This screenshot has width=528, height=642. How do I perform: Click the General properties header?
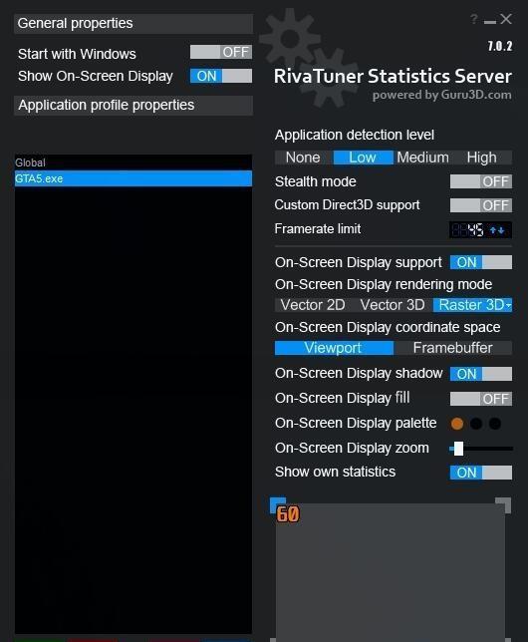[133, 24]
